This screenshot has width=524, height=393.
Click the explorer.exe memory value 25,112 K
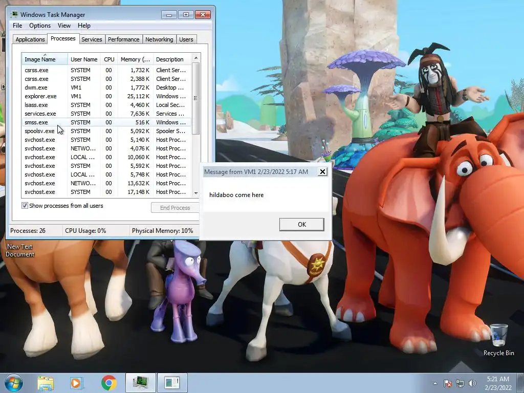point(138,96)
